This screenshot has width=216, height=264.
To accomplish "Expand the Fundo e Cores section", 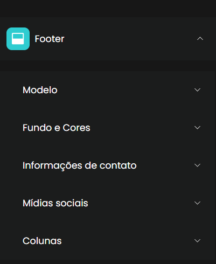I will [x=108, y=128].
